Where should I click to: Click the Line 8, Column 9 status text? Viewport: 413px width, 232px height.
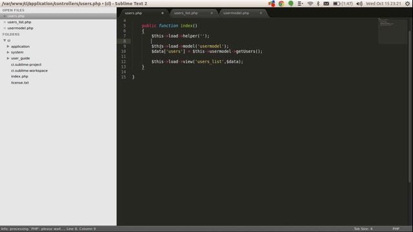tap(81, 229)
